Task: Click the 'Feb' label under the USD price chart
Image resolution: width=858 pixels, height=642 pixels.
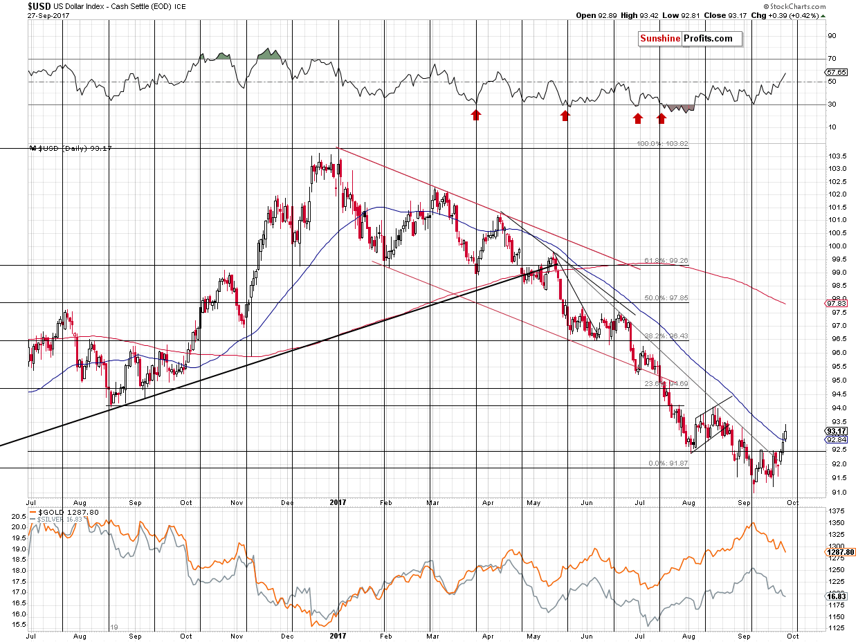Action: pos(386,504)
